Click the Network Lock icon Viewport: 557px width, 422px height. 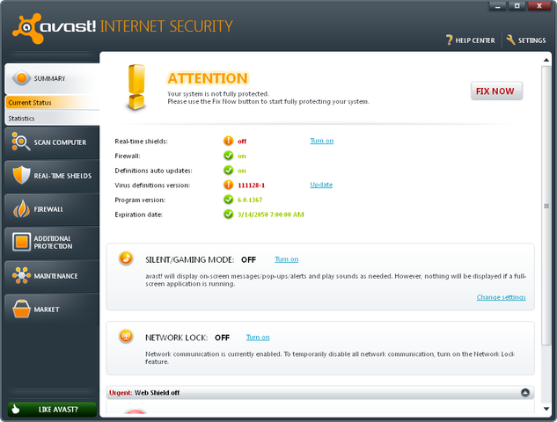pyautogui.click(x=128, y=336)
